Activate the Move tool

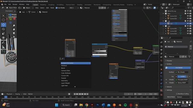pyautogui.click(x=3, y=25)
